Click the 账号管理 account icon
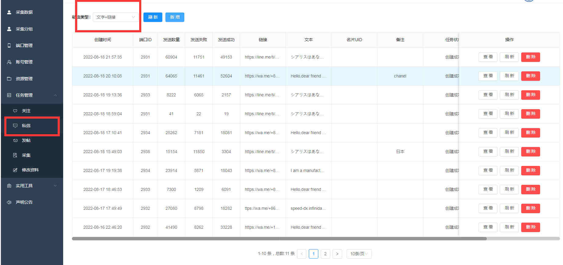Screen dimensions: 563x265 pyautogui.click(x=9, y=62)
